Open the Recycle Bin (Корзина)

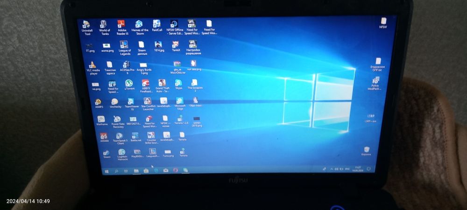click(x=367, y=151)
